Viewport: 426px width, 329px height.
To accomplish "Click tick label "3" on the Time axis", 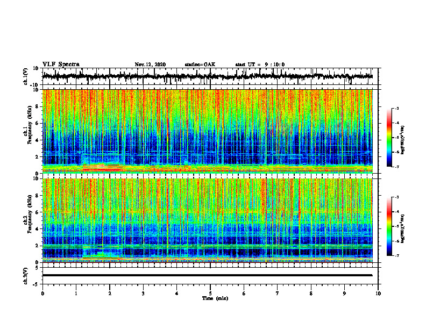I will coord(143,294).
